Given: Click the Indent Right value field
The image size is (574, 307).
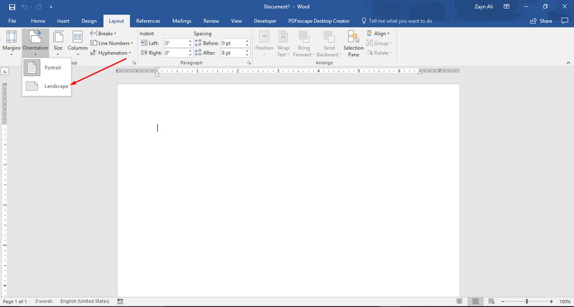Looking at the screenshot, I should [175, 53].
